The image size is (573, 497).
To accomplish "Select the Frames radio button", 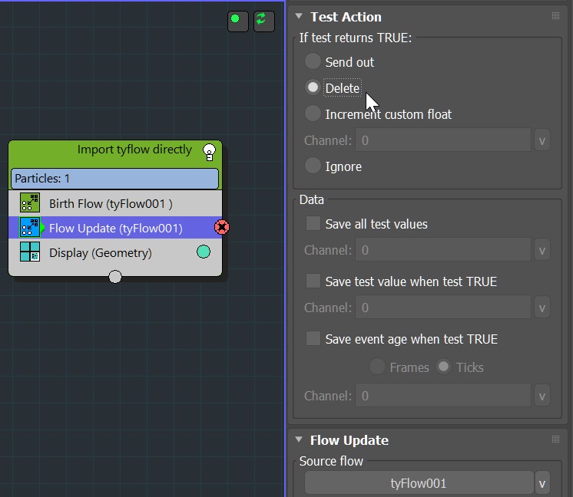I will [377, 367].
